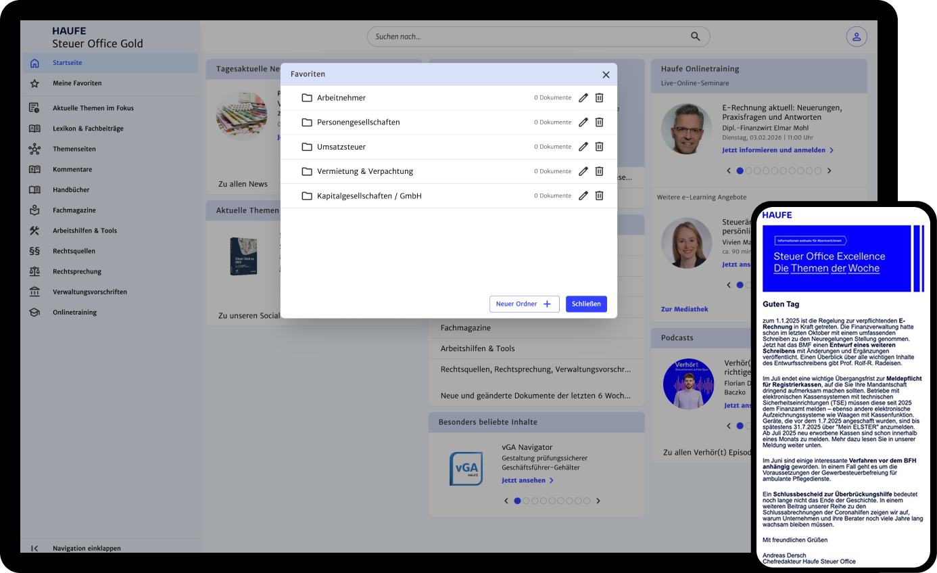Viewport: 937px width, 573px height.
Task: Click the Schließen button
Action: [x=586, y=304]
